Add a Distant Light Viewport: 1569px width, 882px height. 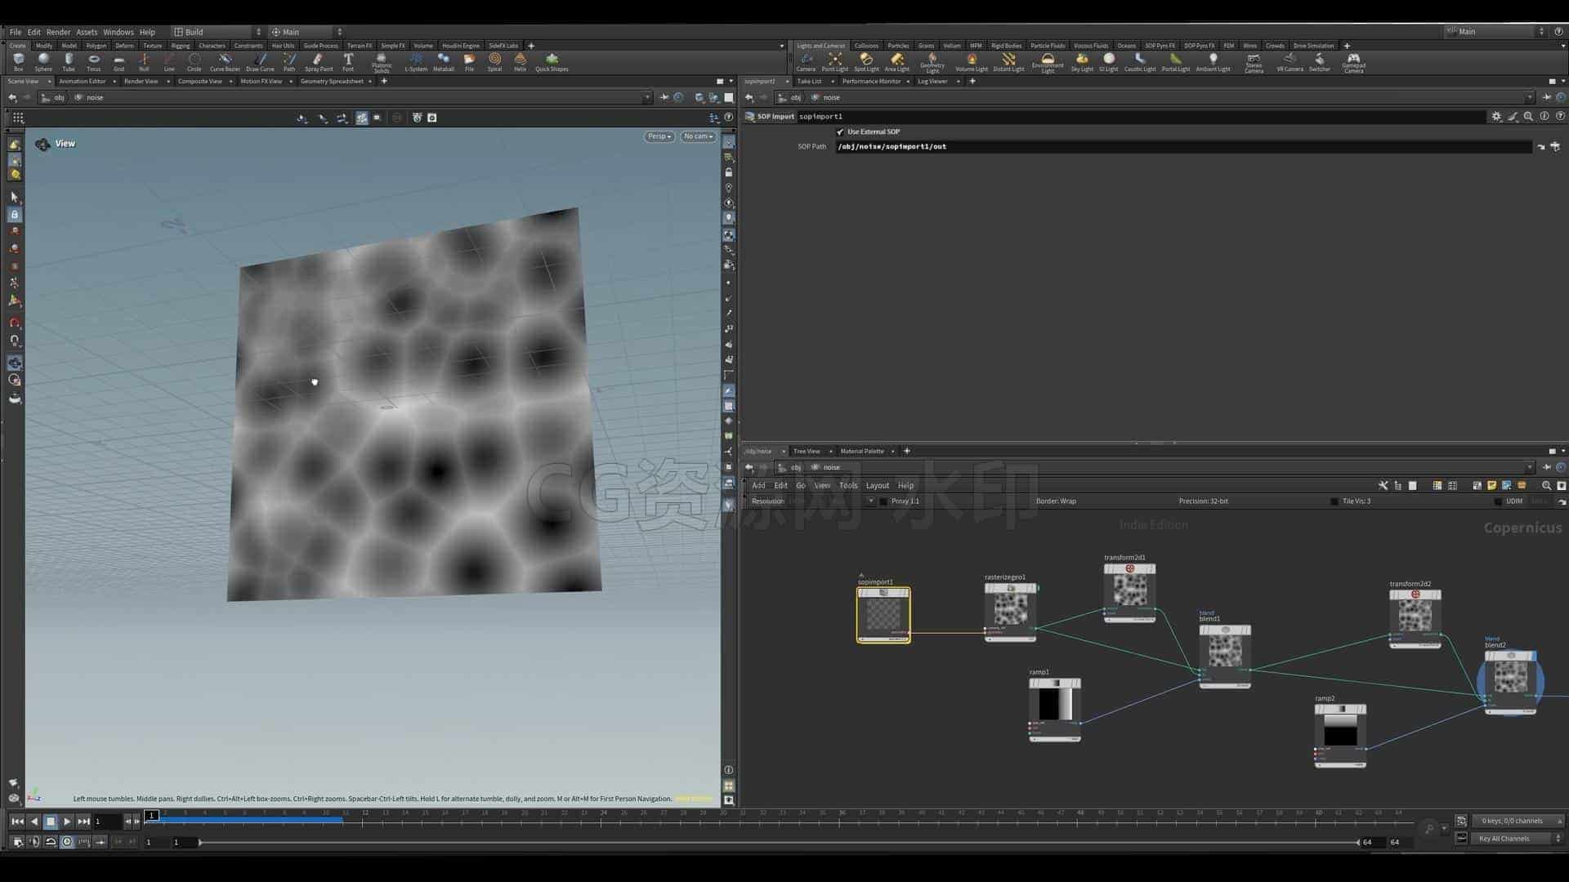(1008, 62)
